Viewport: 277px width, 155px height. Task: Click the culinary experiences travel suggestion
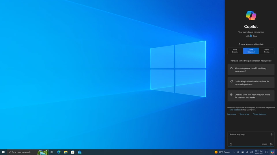pos(251,69)
